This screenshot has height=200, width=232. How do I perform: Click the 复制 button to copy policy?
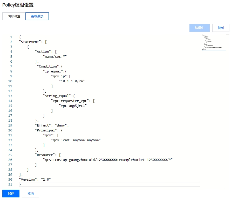click(x=221, y=28)
